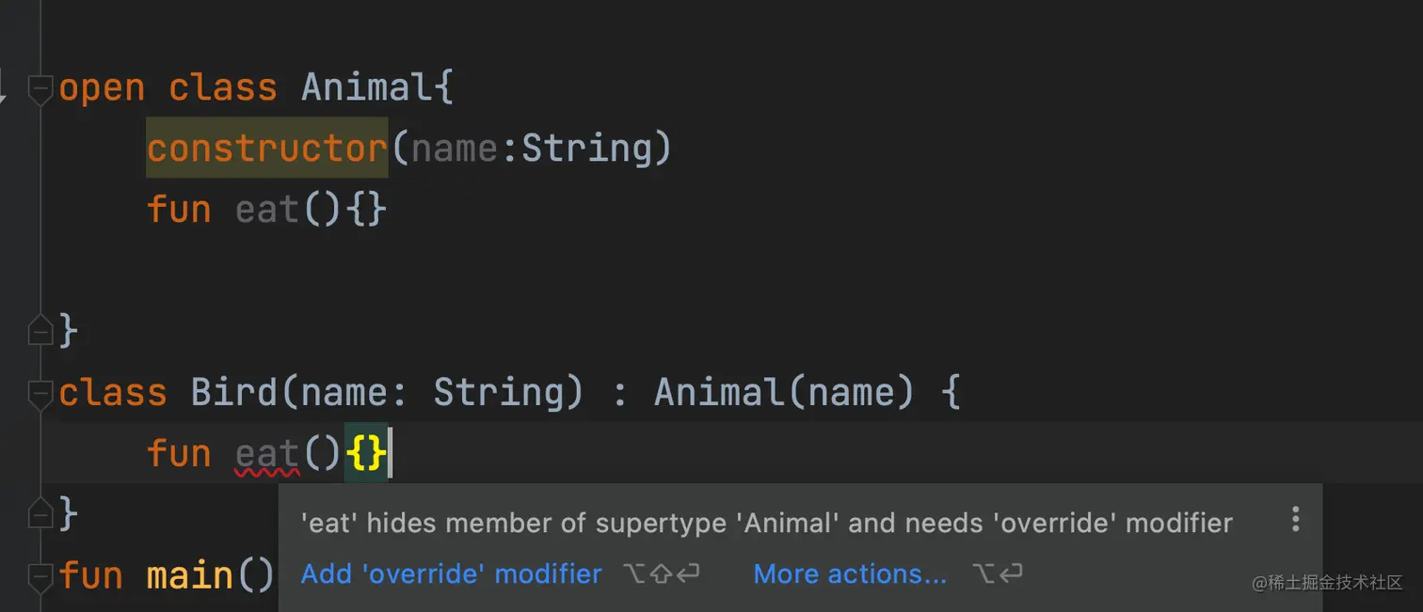Click String type in Animal's constructor

click(587, 149)
